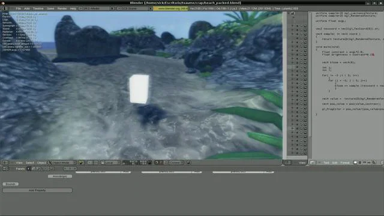Click the viewport draw type icon

(x=81, y=163)
